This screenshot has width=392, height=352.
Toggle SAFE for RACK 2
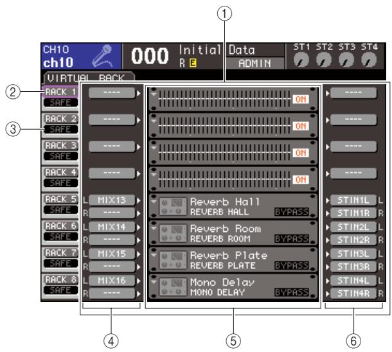[60, 129]
